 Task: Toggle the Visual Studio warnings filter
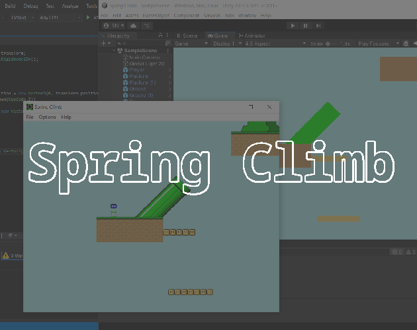click(13, 255)
